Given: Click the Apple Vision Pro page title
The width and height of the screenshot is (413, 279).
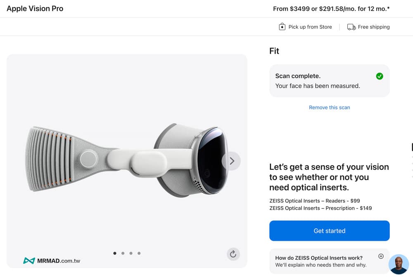Looking at the screenshot, I should point(35,8).
